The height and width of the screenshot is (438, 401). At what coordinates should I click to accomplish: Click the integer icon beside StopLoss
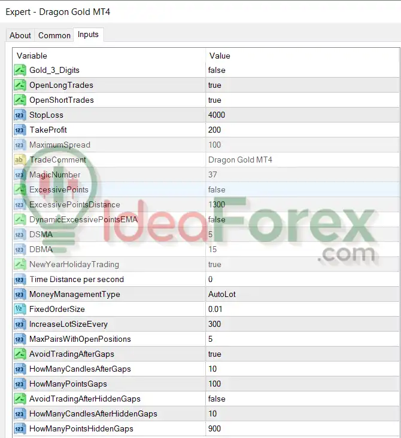(20, 115)
